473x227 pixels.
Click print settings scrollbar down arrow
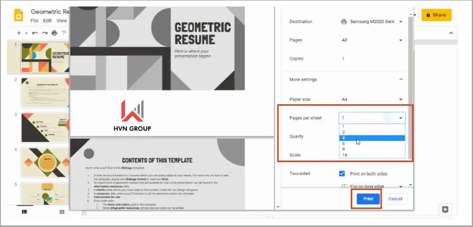point(410,185)
